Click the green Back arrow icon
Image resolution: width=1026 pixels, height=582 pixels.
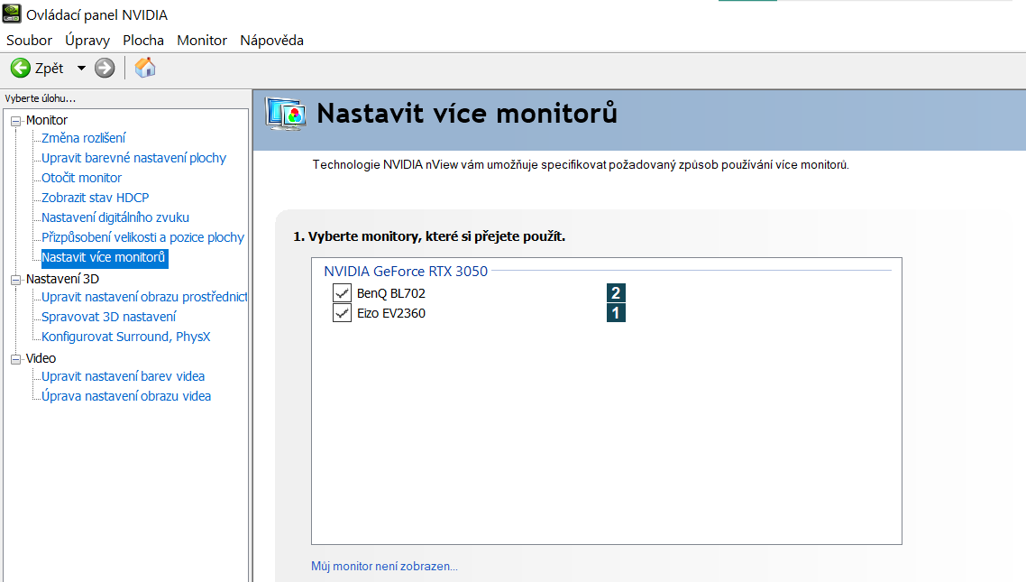(x=20, y=68)
